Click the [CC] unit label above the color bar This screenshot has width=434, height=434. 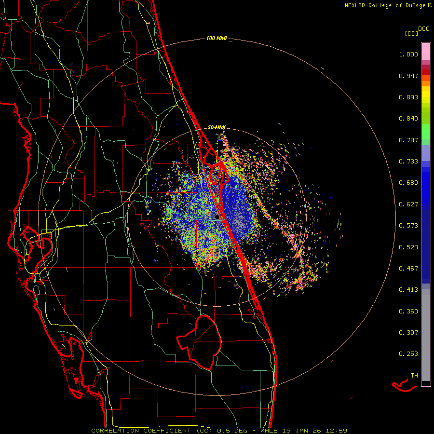coord(411,33)
